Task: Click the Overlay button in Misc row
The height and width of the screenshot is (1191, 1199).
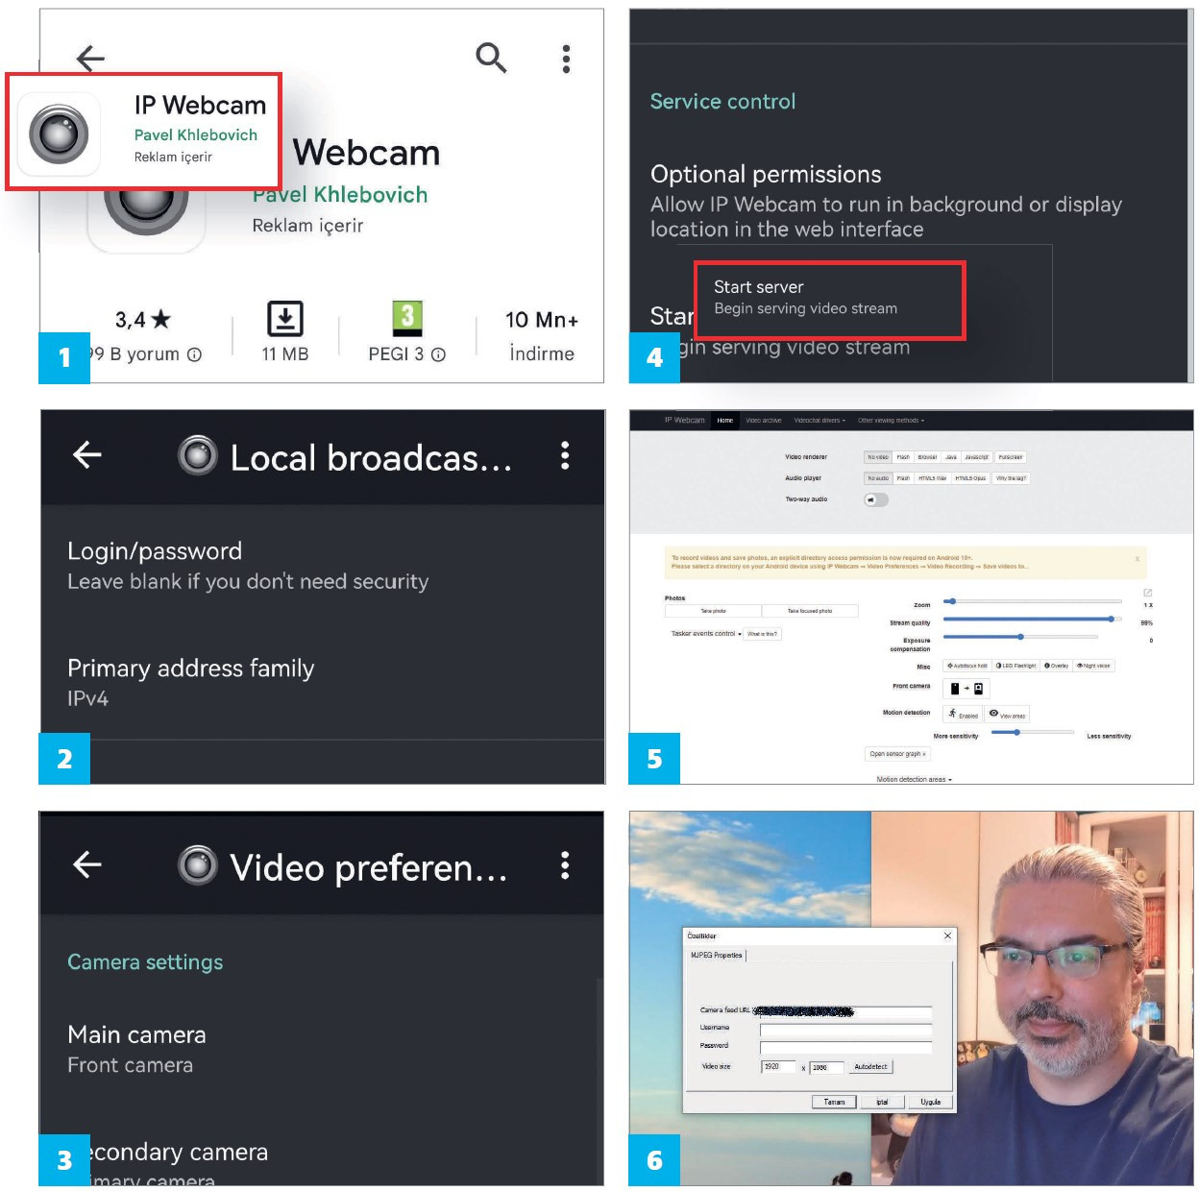Action: click(x=1057, y=666)
